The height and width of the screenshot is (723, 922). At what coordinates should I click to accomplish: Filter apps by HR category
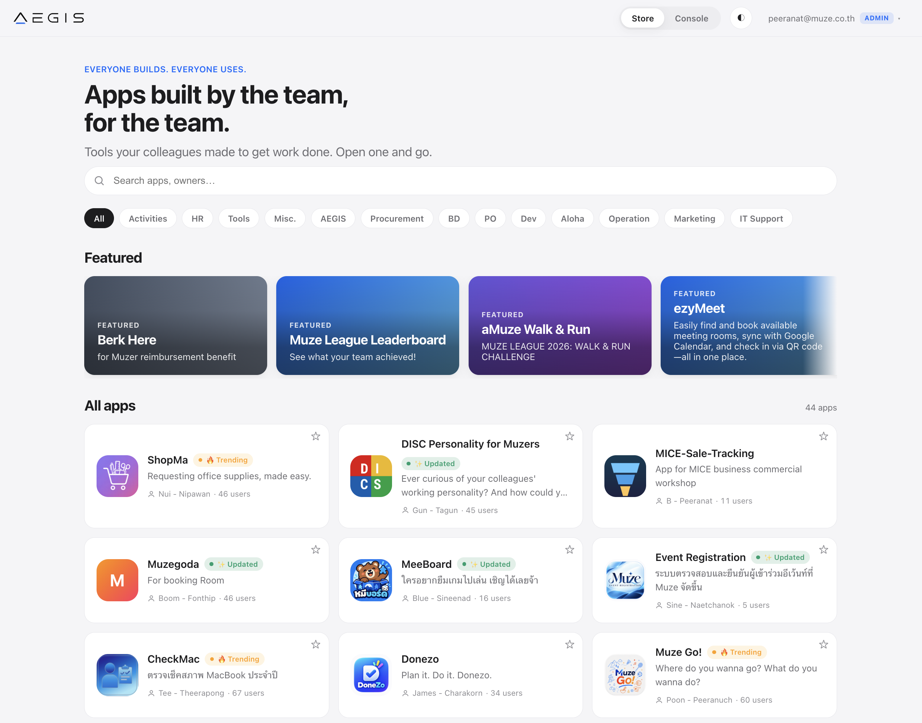pos(197,218)
